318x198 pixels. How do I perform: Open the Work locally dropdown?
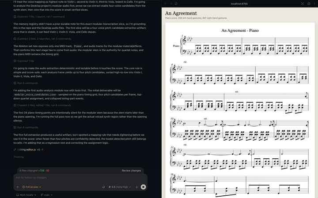26,195
